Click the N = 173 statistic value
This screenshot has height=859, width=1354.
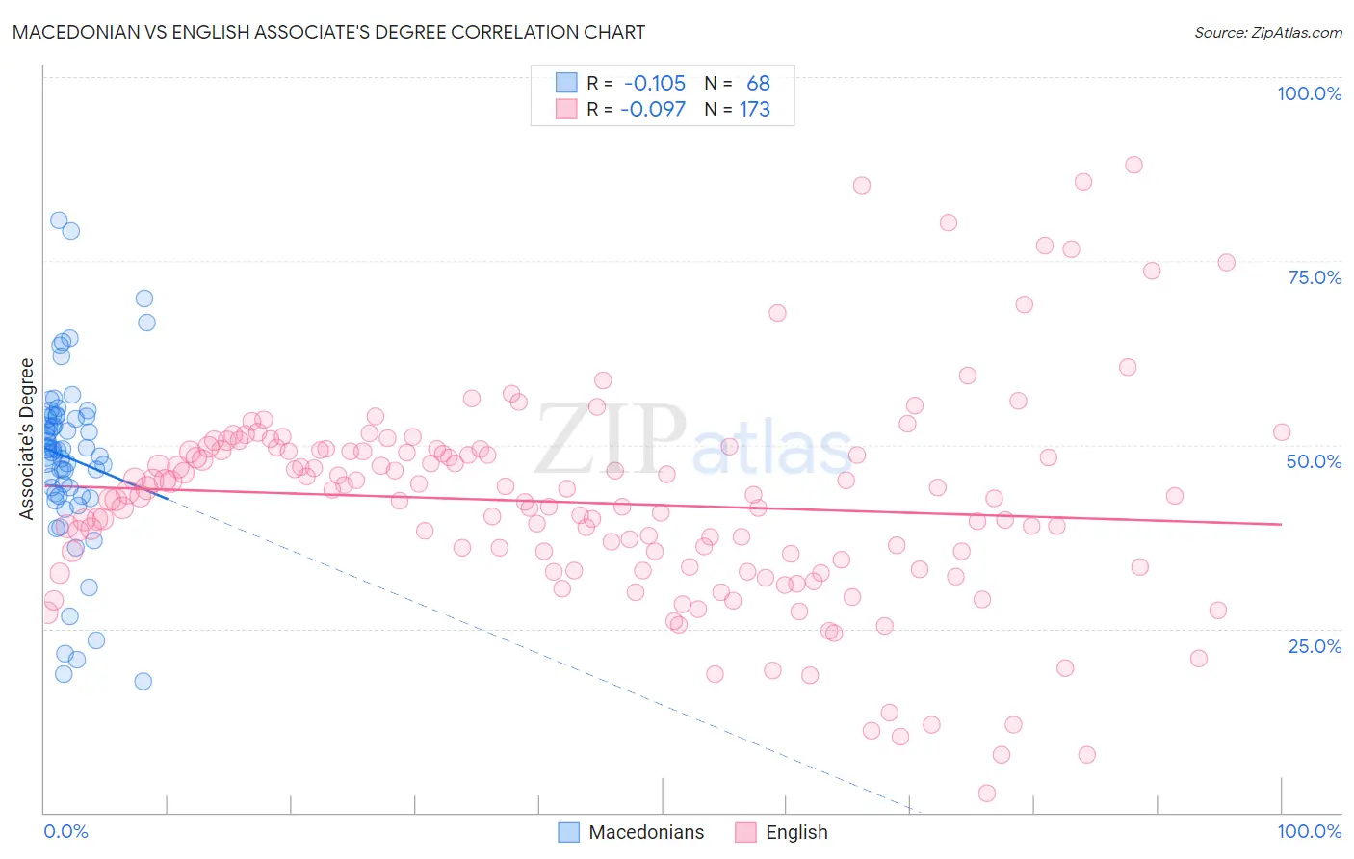coord(738,109)
